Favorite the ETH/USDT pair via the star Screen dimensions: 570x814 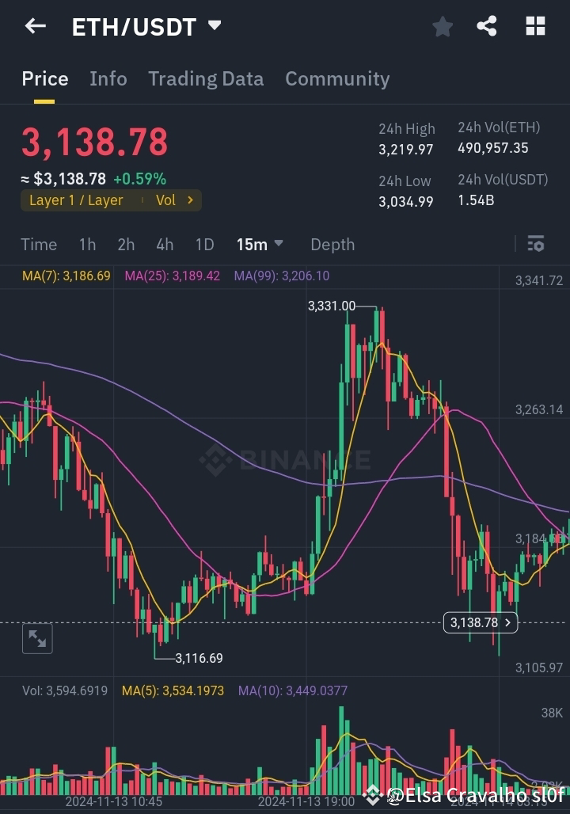tap(442, 25)
